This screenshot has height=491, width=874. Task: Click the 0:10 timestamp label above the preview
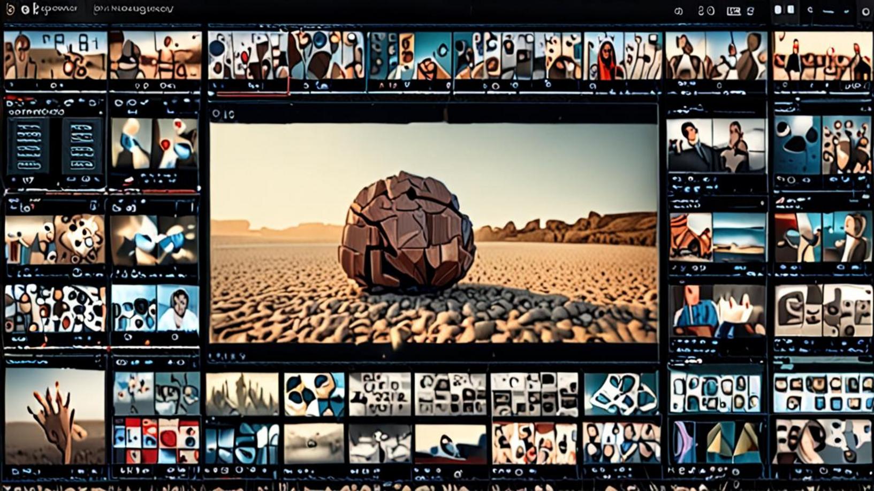[224, 114]
